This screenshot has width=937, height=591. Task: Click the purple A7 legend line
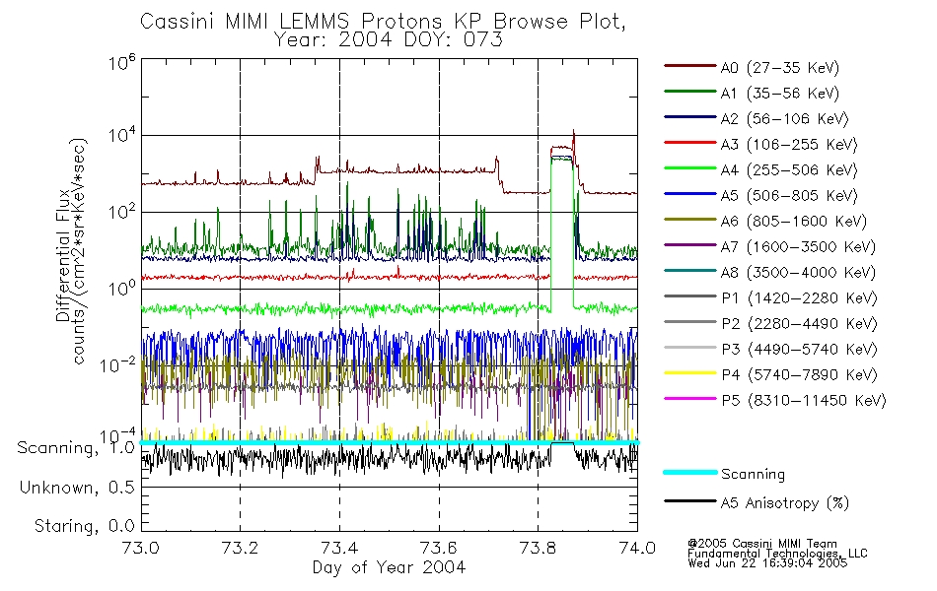click(x=690, y=244)
